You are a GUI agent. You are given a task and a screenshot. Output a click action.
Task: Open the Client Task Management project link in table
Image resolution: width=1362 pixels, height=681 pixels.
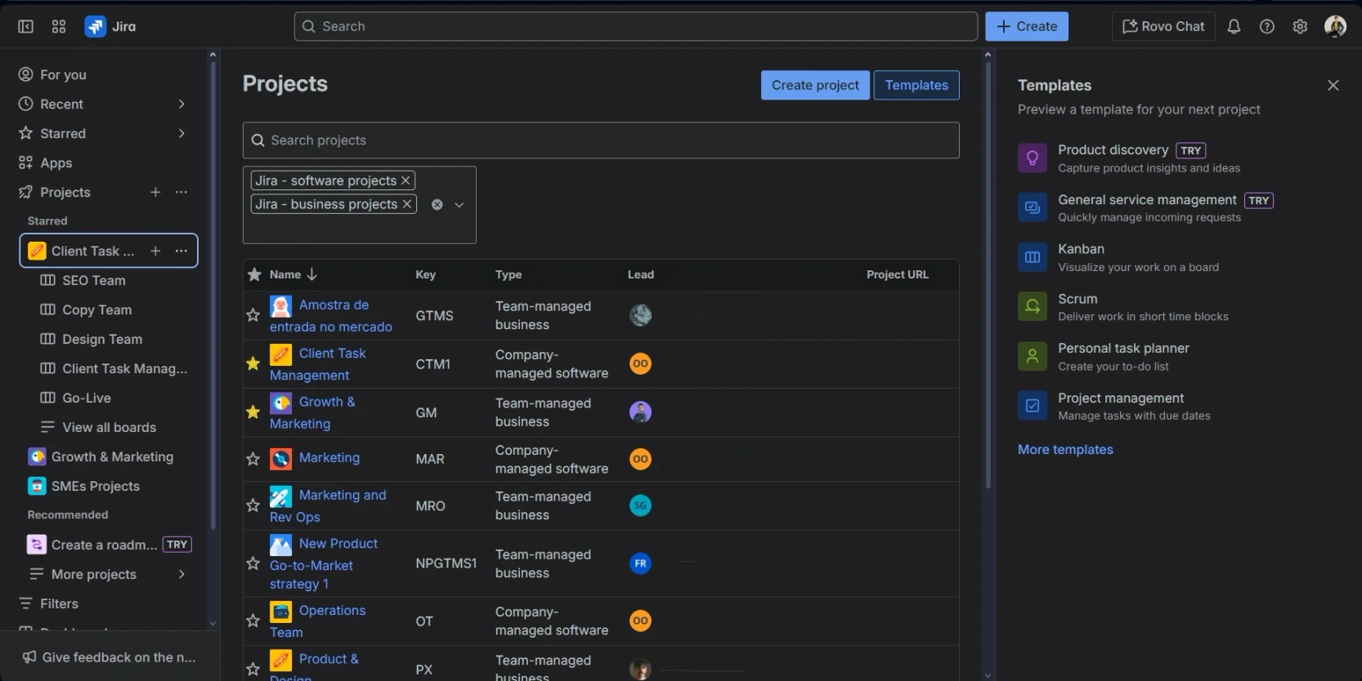point(318,364)
